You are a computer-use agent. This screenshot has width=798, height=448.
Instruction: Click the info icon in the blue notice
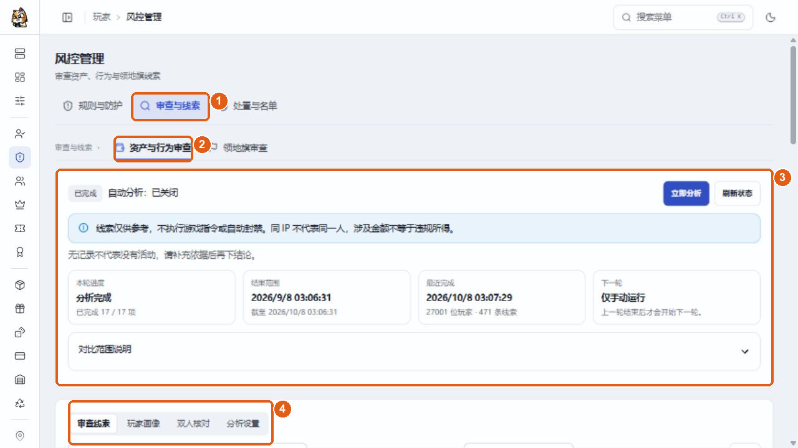83,228
